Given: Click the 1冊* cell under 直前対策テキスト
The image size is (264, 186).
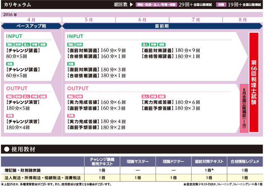Looking at the screenshot, I should [x=209, y=170].
